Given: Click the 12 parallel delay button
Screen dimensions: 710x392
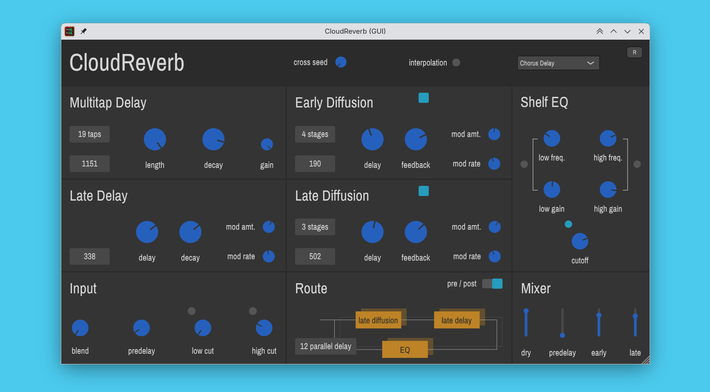Looking at the screenshot, I should coord(325,346).
